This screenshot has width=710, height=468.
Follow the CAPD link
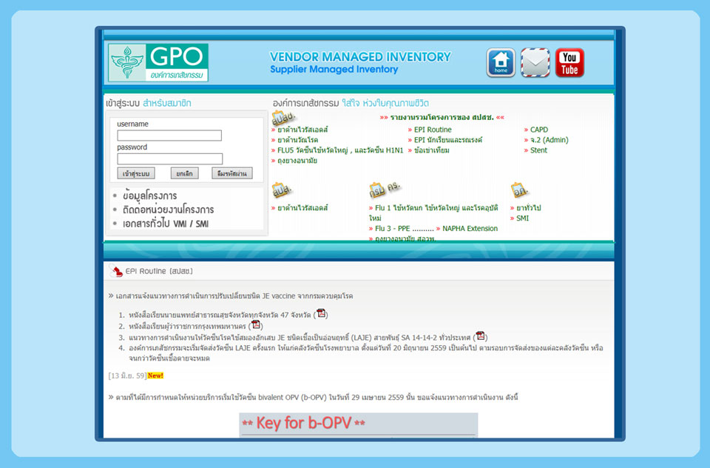pos(538,130)
